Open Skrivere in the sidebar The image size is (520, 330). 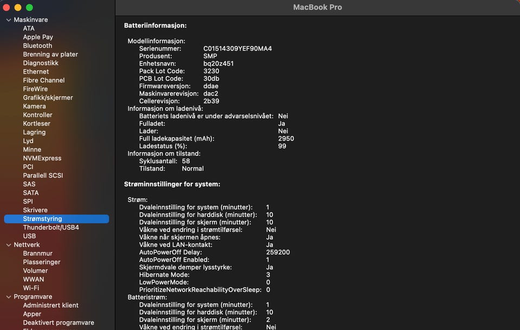pyautogui.click(x=35, y=210)
